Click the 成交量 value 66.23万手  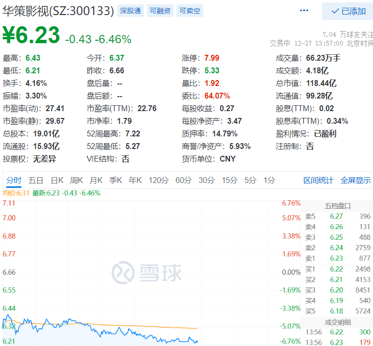coord(323,58)
